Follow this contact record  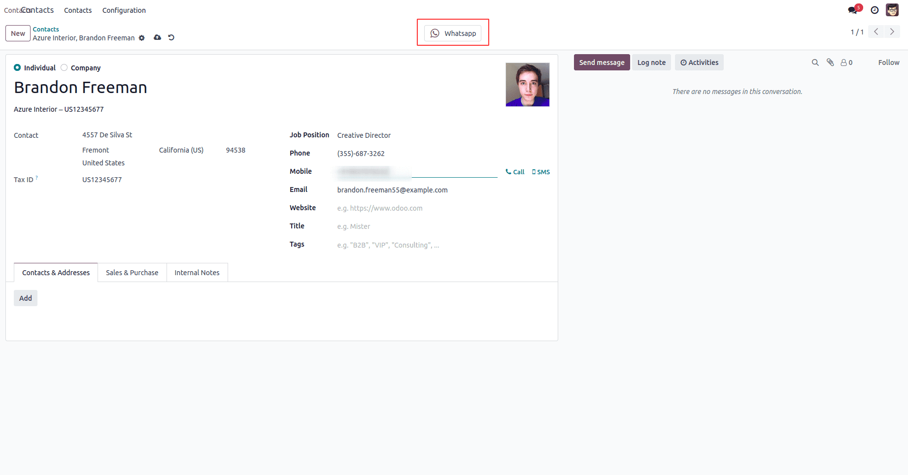[888, 63]
